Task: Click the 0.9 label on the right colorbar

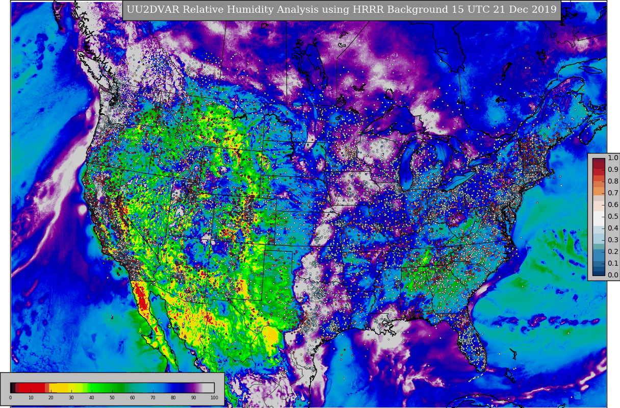Action: (613, 170)
